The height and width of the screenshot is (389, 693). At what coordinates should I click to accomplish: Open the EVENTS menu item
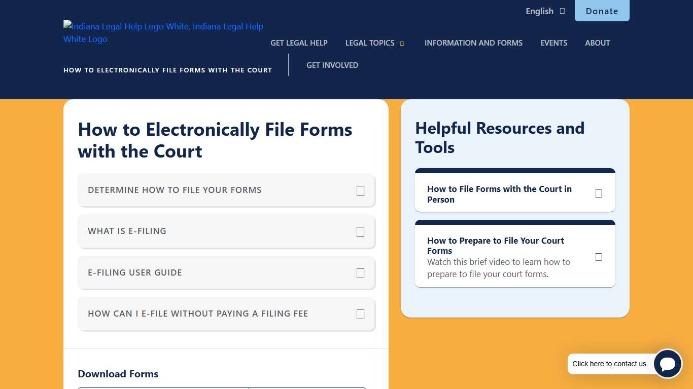[553, 43]
